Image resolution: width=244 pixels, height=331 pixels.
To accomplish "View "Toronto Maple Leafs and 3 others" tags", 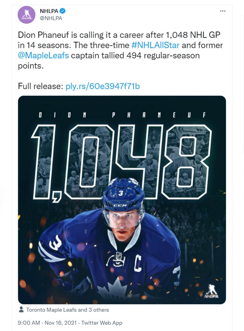I will 68,310.
